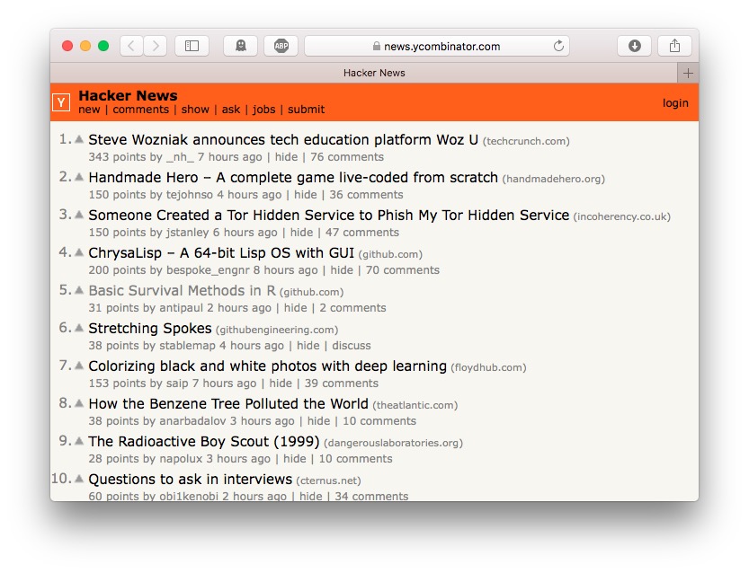Filter by techcrunch.com domain
749x573 pixels.
pos(526,141)
